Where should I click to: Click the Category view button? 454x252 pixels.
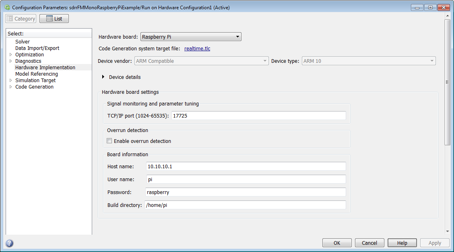(21, 19)
